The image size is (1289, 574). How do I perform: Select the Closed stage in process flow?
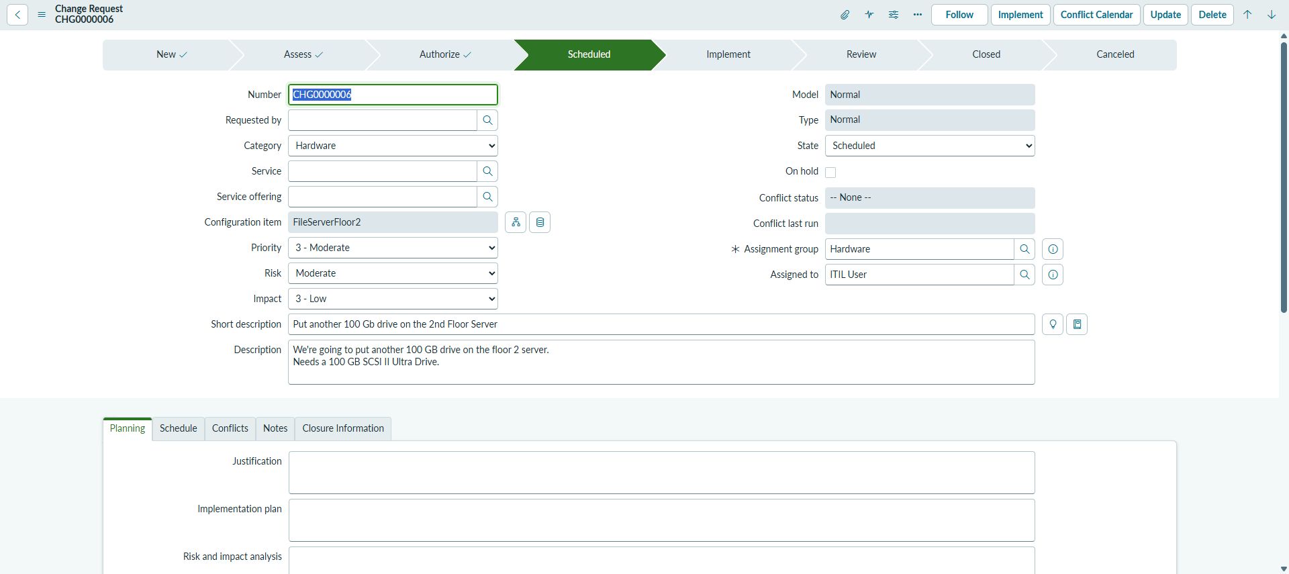click(x=986, y=54)
